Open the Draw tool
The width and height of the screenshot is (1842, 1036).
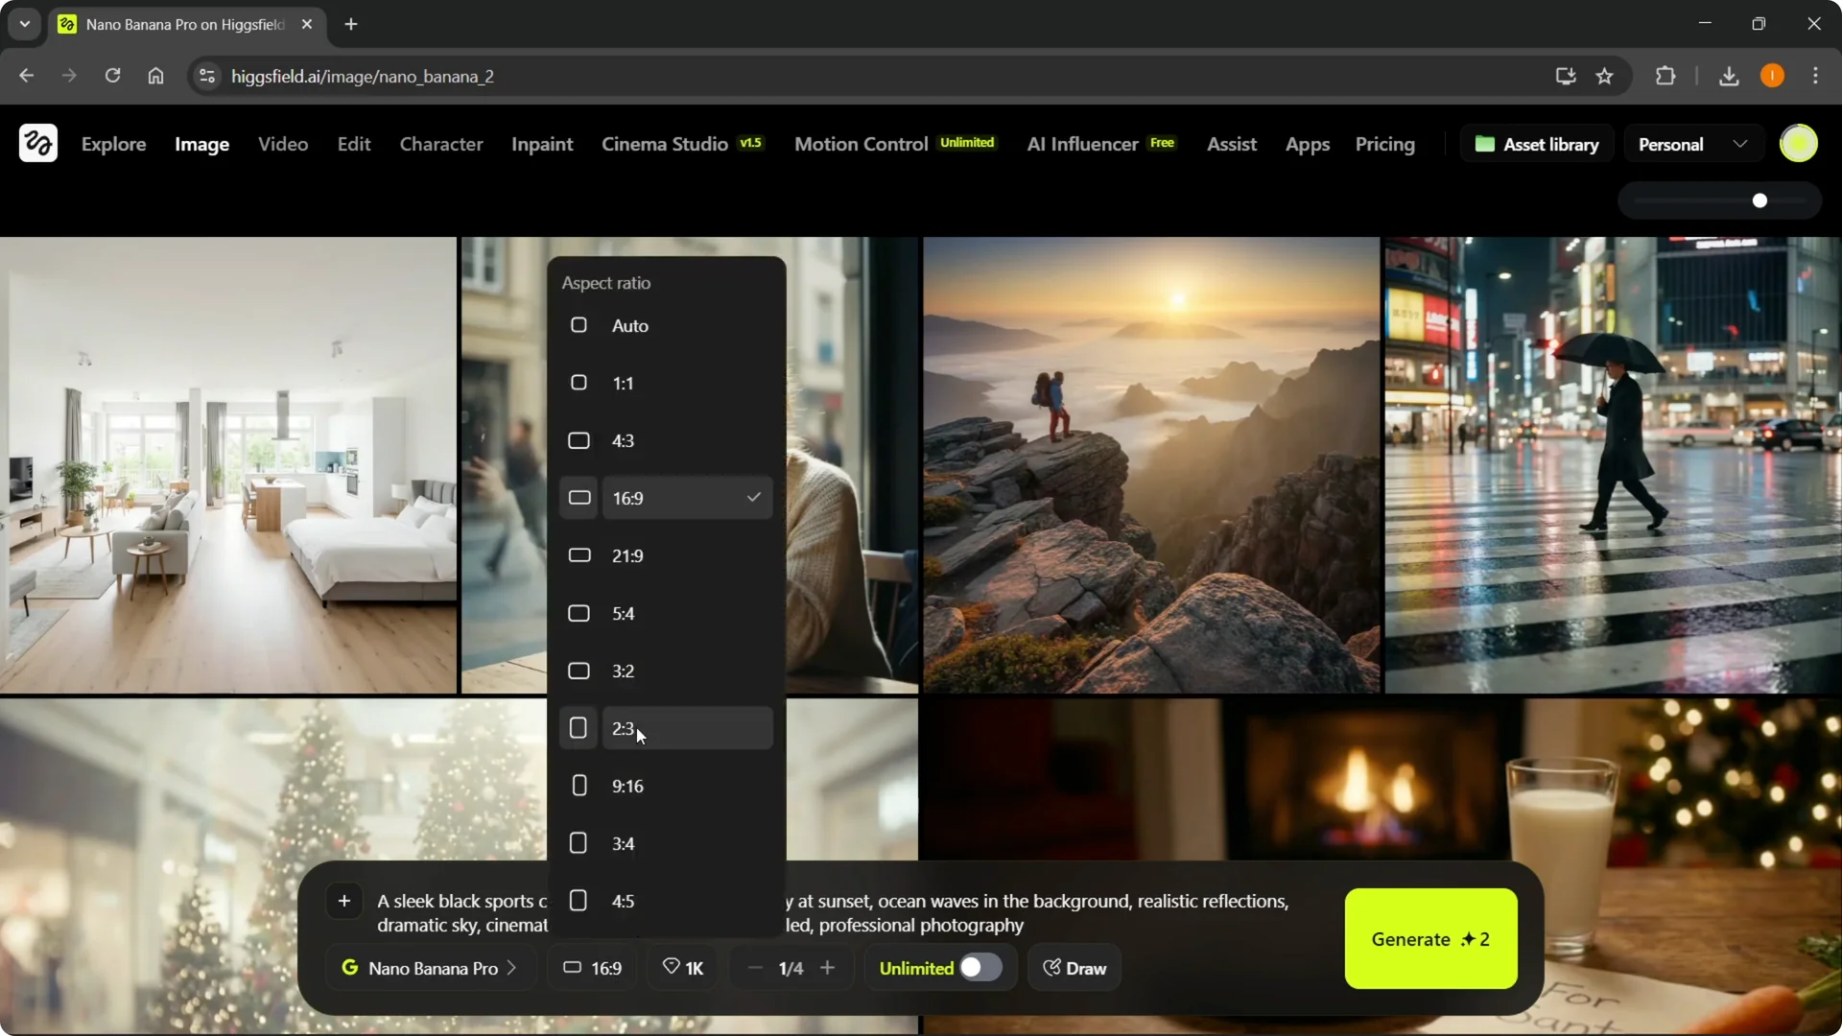click(x=1074, y=968)
